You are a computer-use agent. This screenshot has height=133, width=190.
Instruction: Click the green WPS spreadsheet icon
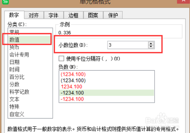(6, 2)
